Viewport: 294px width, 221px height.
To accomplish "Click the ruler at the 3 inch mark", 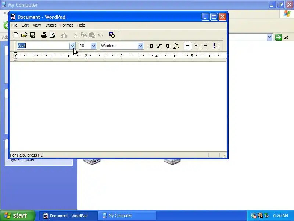I will pos(121,56).
